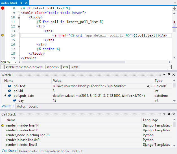177x154 pixels.
Task: Toggle auto-hide pin on Watch 1 panel
Action: pyautogui.click(x=169, y=75)
